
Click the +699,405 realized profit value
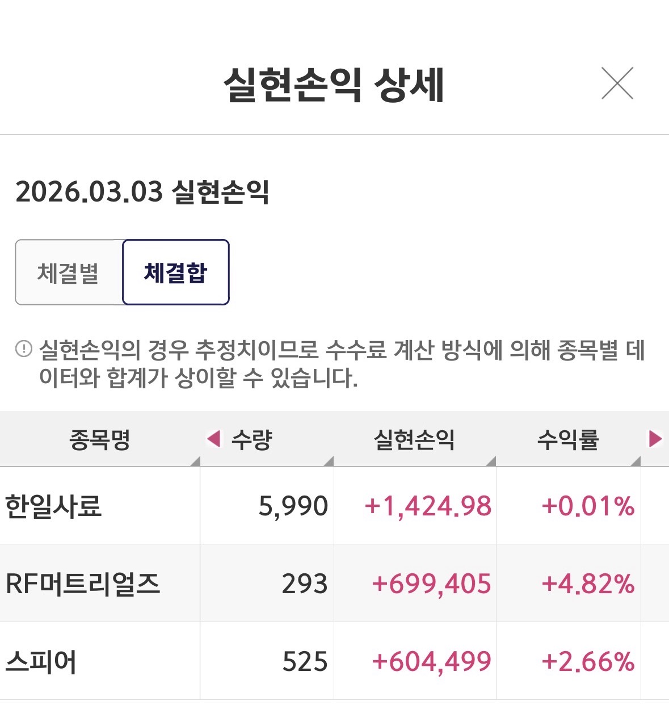click(431, 584)
